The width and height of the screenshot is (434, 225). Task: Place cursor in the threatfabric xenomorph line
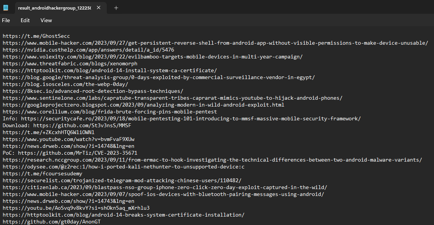[x=70, y=63]
